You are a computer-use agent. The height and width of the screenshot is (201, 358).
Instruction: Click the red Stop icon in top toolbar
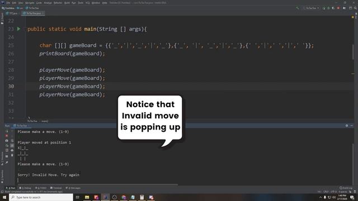338,8
